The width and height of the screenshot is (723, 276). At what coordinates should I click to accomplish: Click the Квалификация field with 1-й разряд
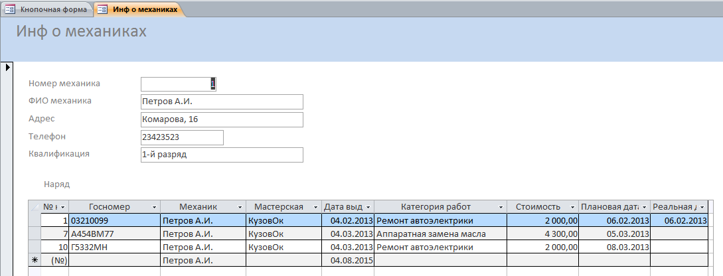coord(222,155)
